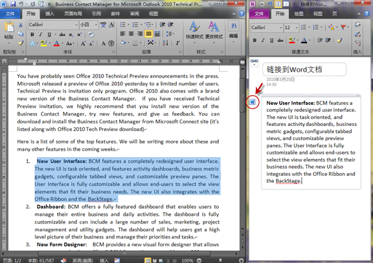
Task: Apply subscript in Word ribbon
Action: pos(71,35)
